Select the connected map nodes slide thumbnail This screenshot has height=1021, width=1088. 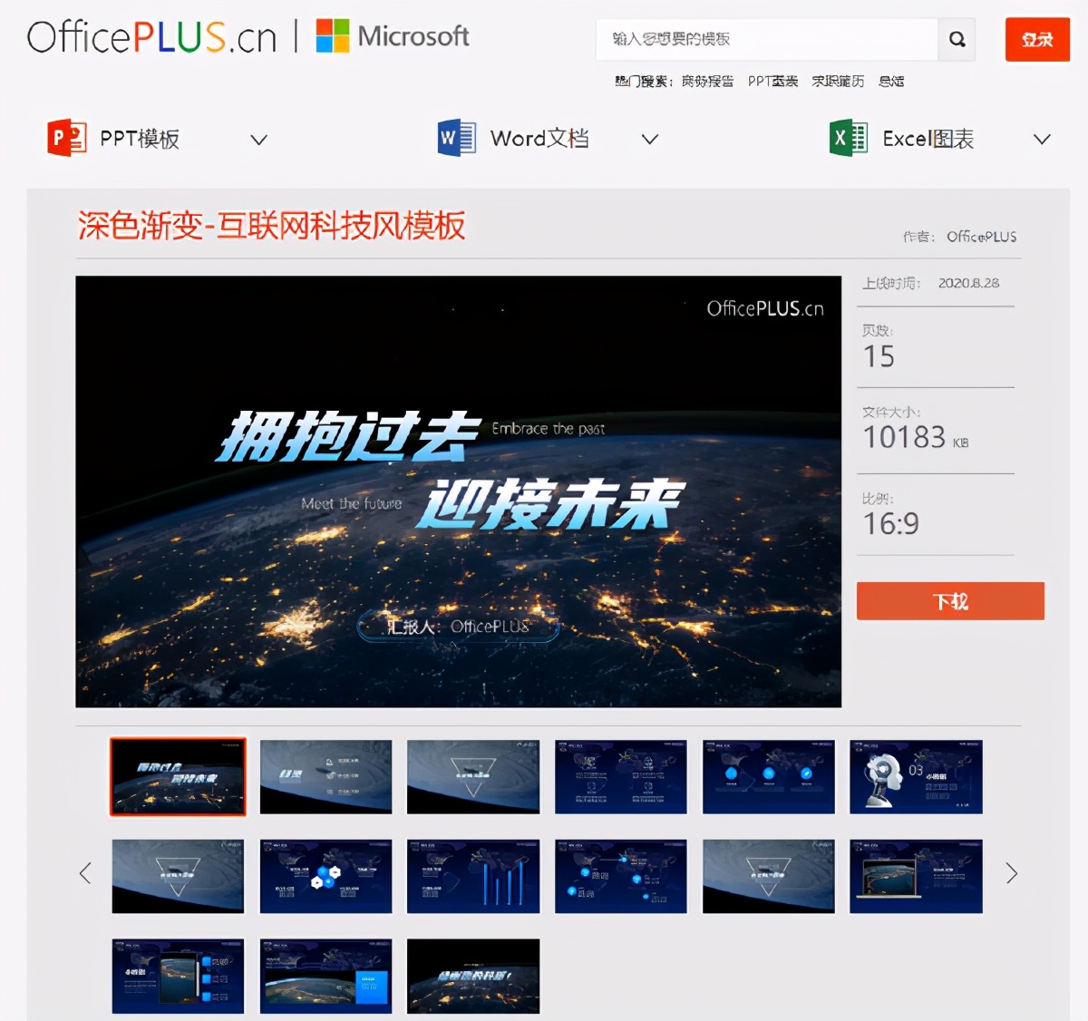click(620, 876)
